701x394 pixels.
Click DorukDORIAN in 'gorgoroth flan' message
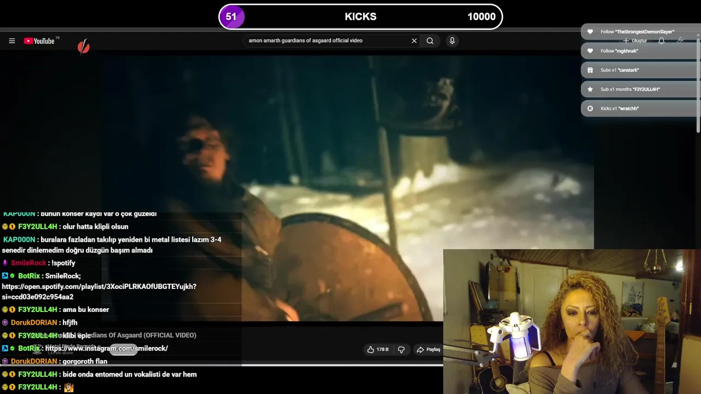pos(34,361)
